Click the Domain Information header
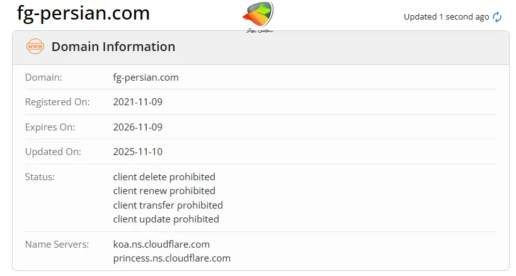 tap(113, 47)
